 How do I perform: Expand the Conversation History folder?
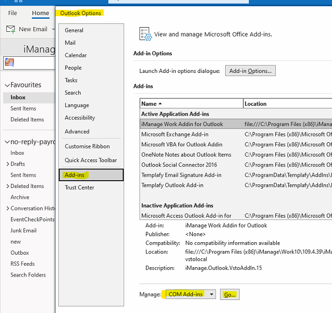pos(7,208)
